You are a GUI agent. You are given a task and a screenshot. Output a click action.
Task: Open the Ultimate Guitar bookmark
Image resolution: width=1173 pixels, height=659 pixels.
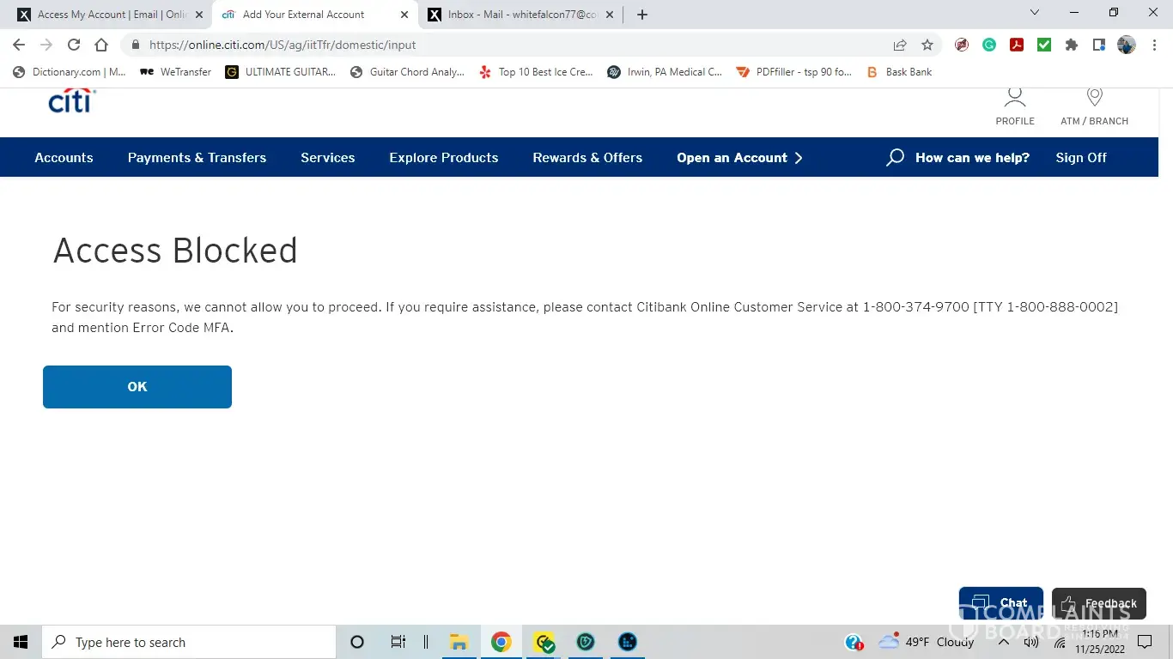coord(281,72)
